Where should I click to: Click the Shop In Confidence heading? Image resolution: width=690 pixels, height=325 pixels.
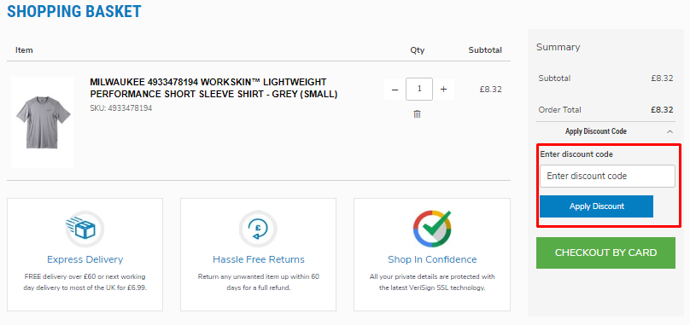[x=432, y=259]
